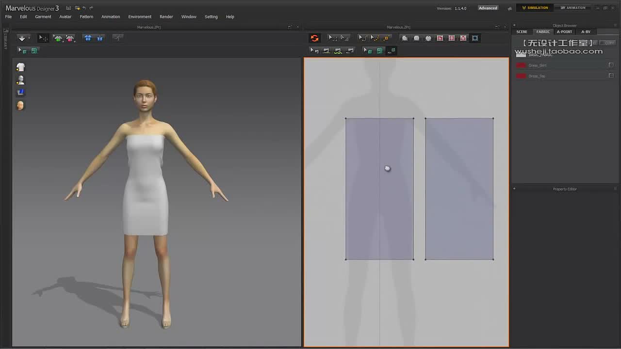Select the left rectangle pattern piece
Viewport: 621px width, 349px height.
click(379, 189)
